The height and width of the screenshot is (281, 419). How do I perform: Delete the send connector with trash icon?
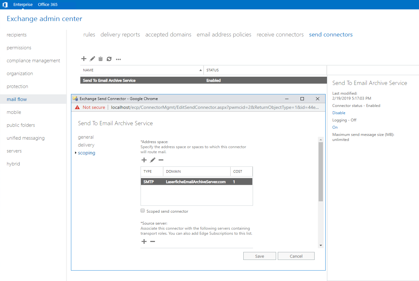click(x=100, y=59)
